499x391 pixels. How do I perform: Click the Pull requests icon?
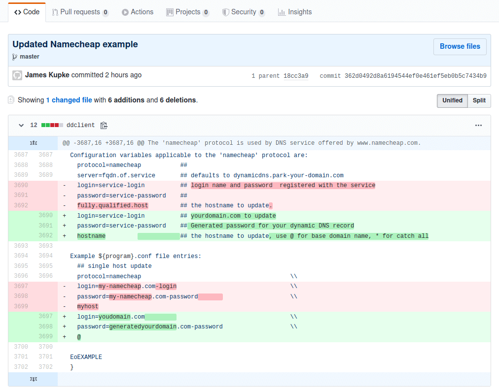tap(55, 12)
